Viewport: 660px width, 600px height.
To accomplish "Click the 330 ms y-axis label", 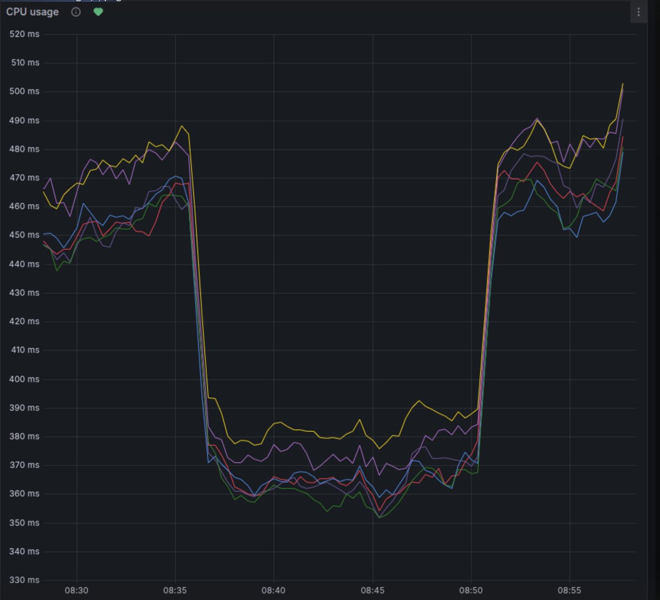I will tap(25, 580).
